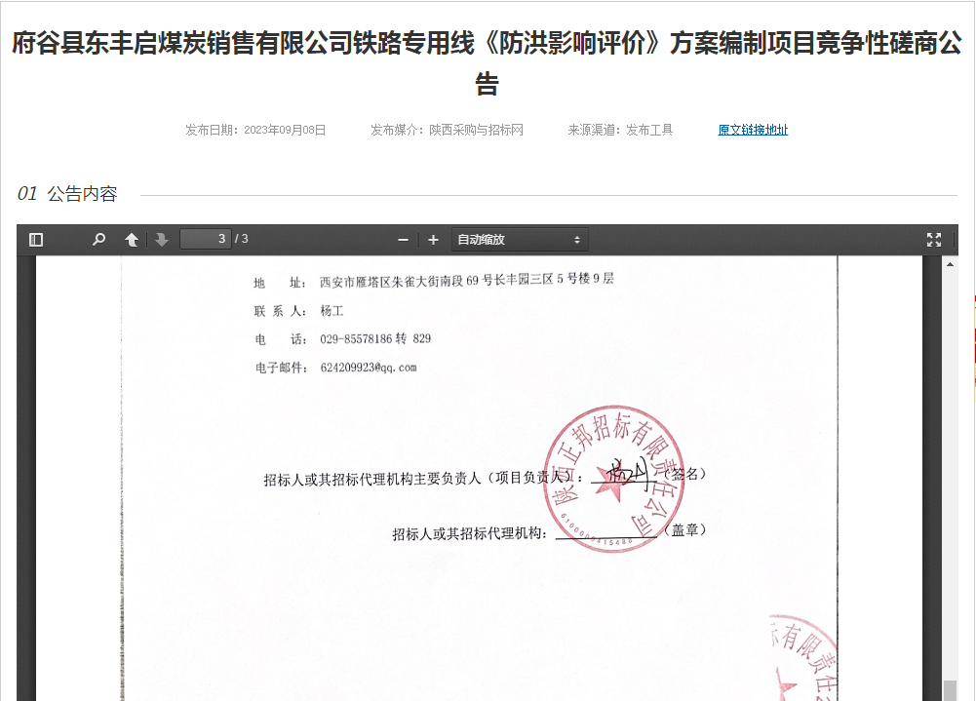976x701 pixels.
Task: Click the email 624209923@qq.com
Action: [x=369, y=368]
